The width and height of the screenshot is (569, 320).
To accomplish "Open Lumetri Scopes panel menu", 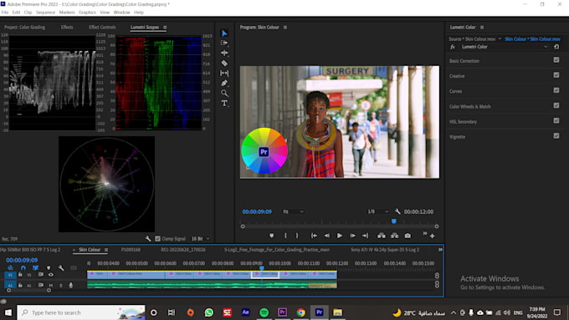I will pyautogui.click(x=165, y=28).
